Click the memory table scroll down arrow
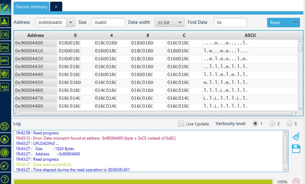 [300, 109]
